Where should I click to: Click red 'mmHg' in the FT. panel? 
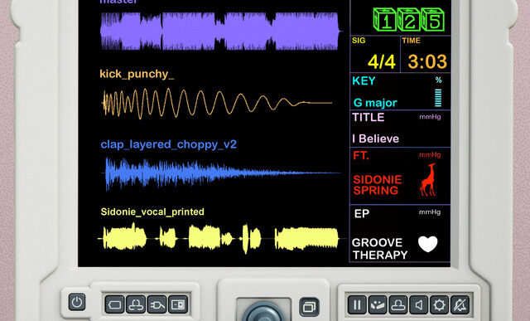click(430, 155)
